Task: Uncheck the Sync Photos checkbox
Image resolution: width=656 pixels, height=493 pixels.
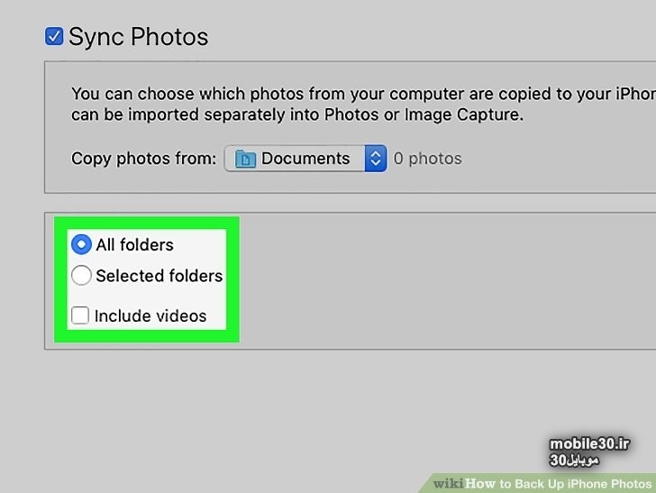Action: click(54, 37)
